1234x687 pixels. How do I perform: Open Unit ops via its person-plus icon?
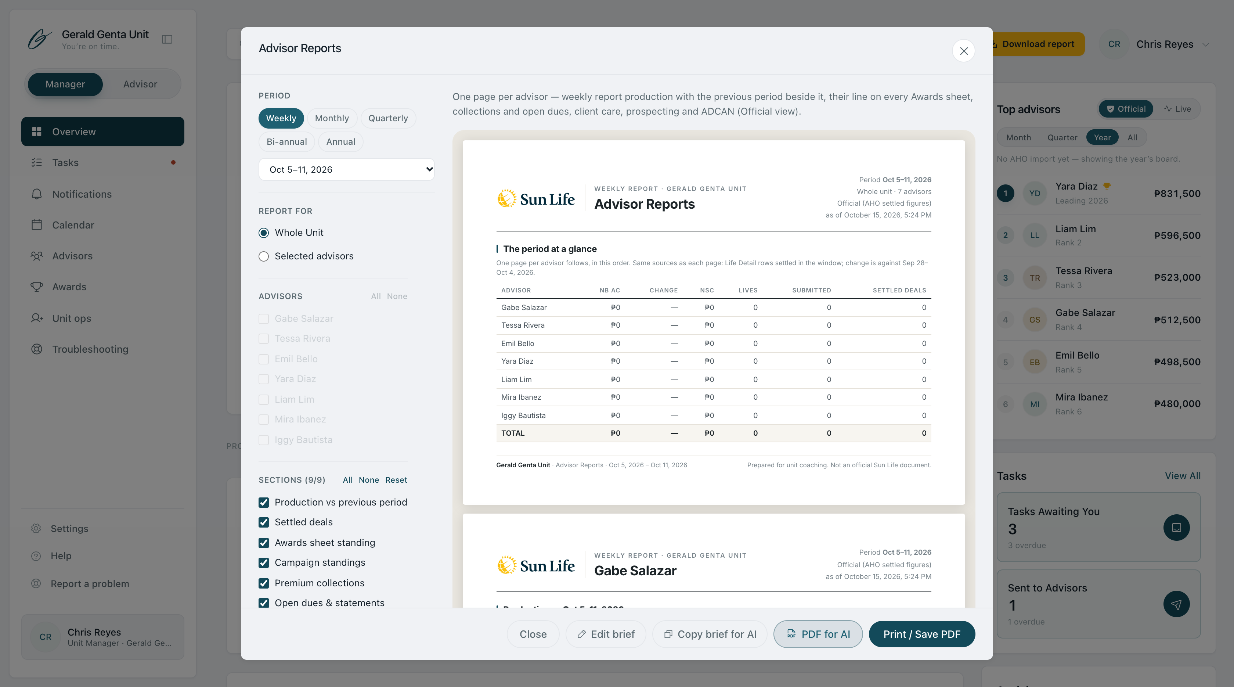[37, 318]
